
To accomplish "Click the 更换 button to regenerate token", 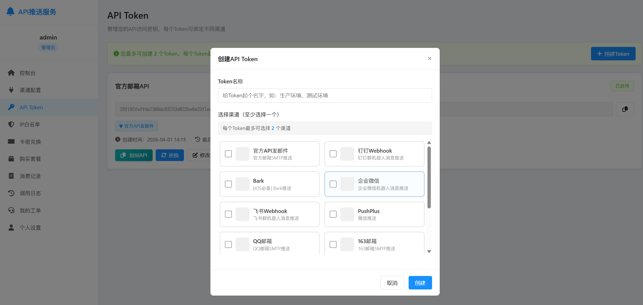I will [170, 155].
